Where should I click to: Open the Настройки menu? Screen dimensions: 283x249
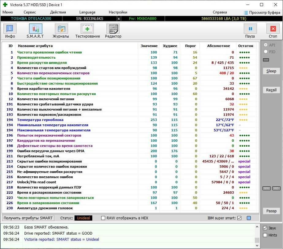(x=118, y=12)
